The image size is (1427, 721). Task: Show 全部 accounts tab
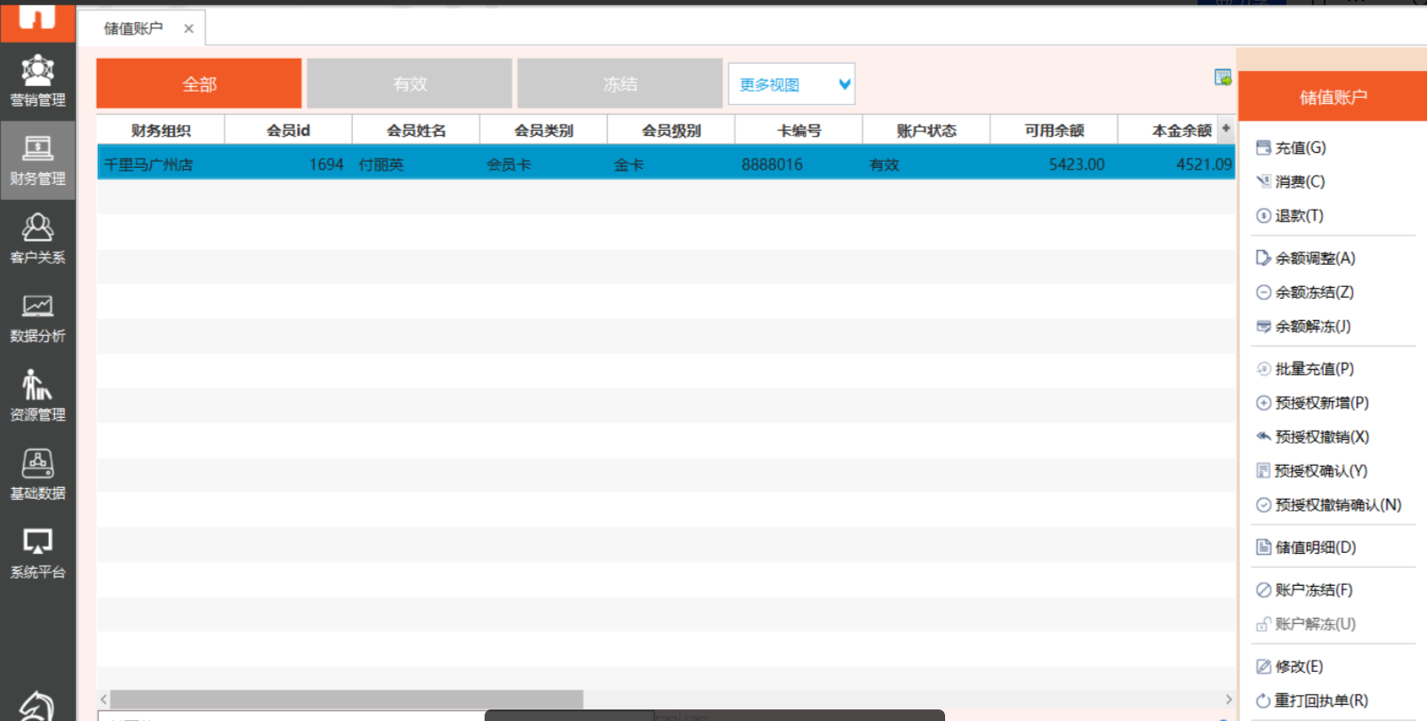click(199, 84)
